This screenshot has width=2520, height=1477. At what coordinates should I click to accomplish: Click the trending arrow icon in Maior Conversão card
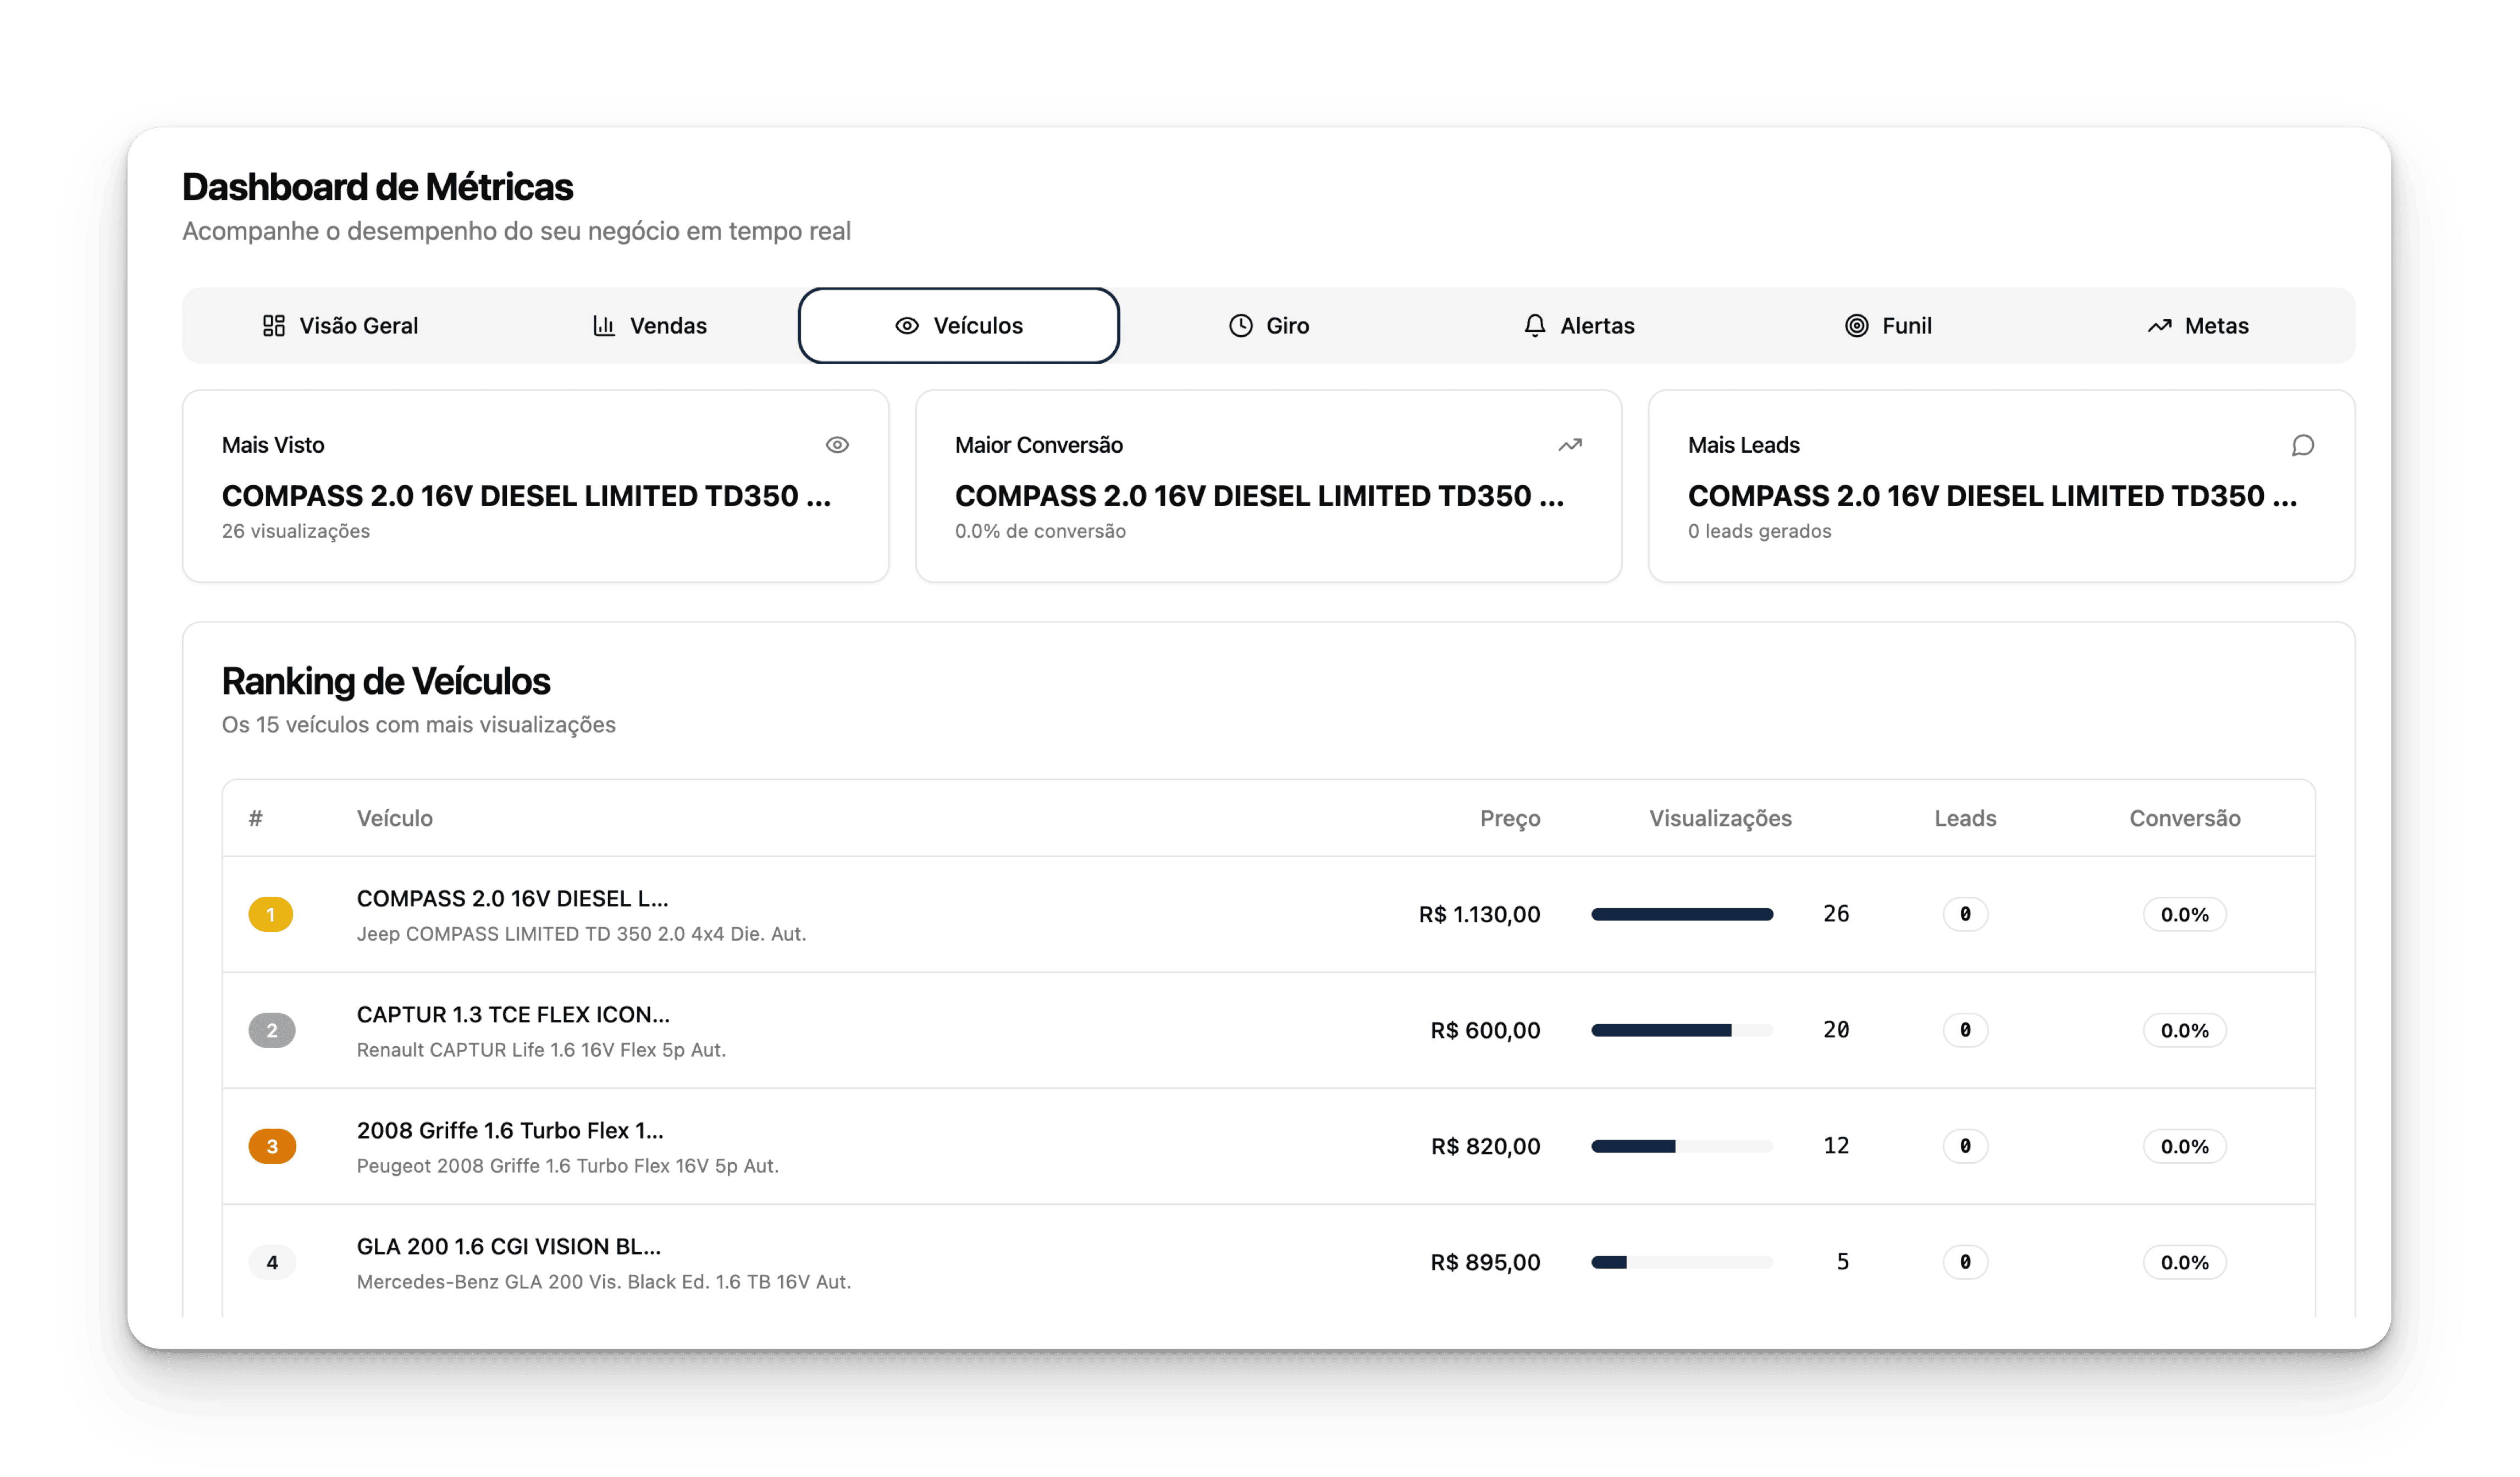(1570, 445)
